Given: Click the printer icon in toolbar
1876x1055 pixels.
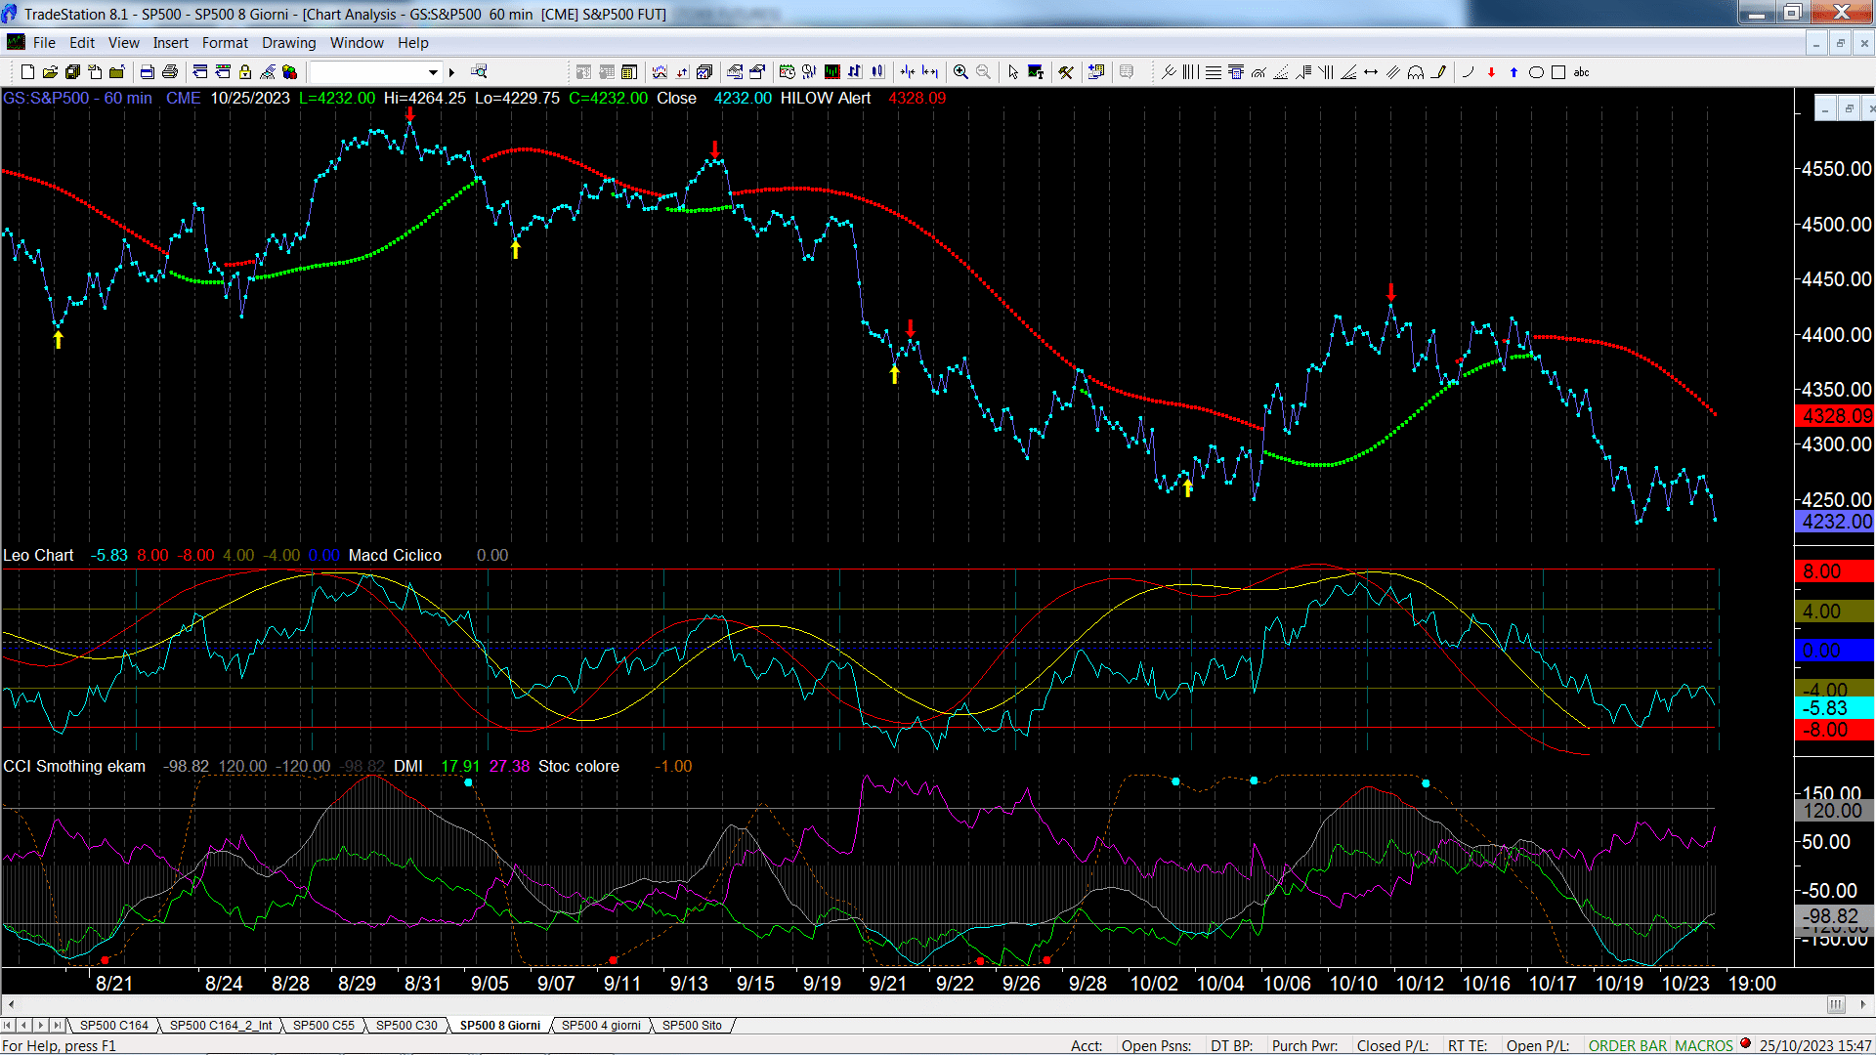Looking at the screenshot, I should [170, 71].
